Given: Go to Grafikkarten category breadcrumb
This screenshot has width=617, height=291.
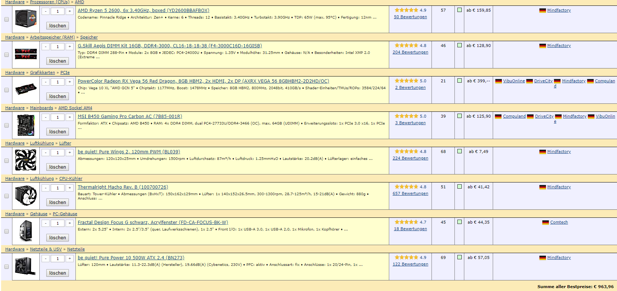Looking at the screenshot, I should pos(42,72).
